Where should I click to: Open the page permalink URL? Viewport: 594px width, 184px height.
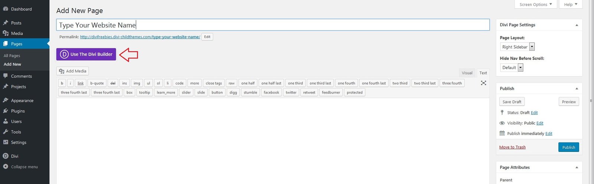(x=140, y=37)
